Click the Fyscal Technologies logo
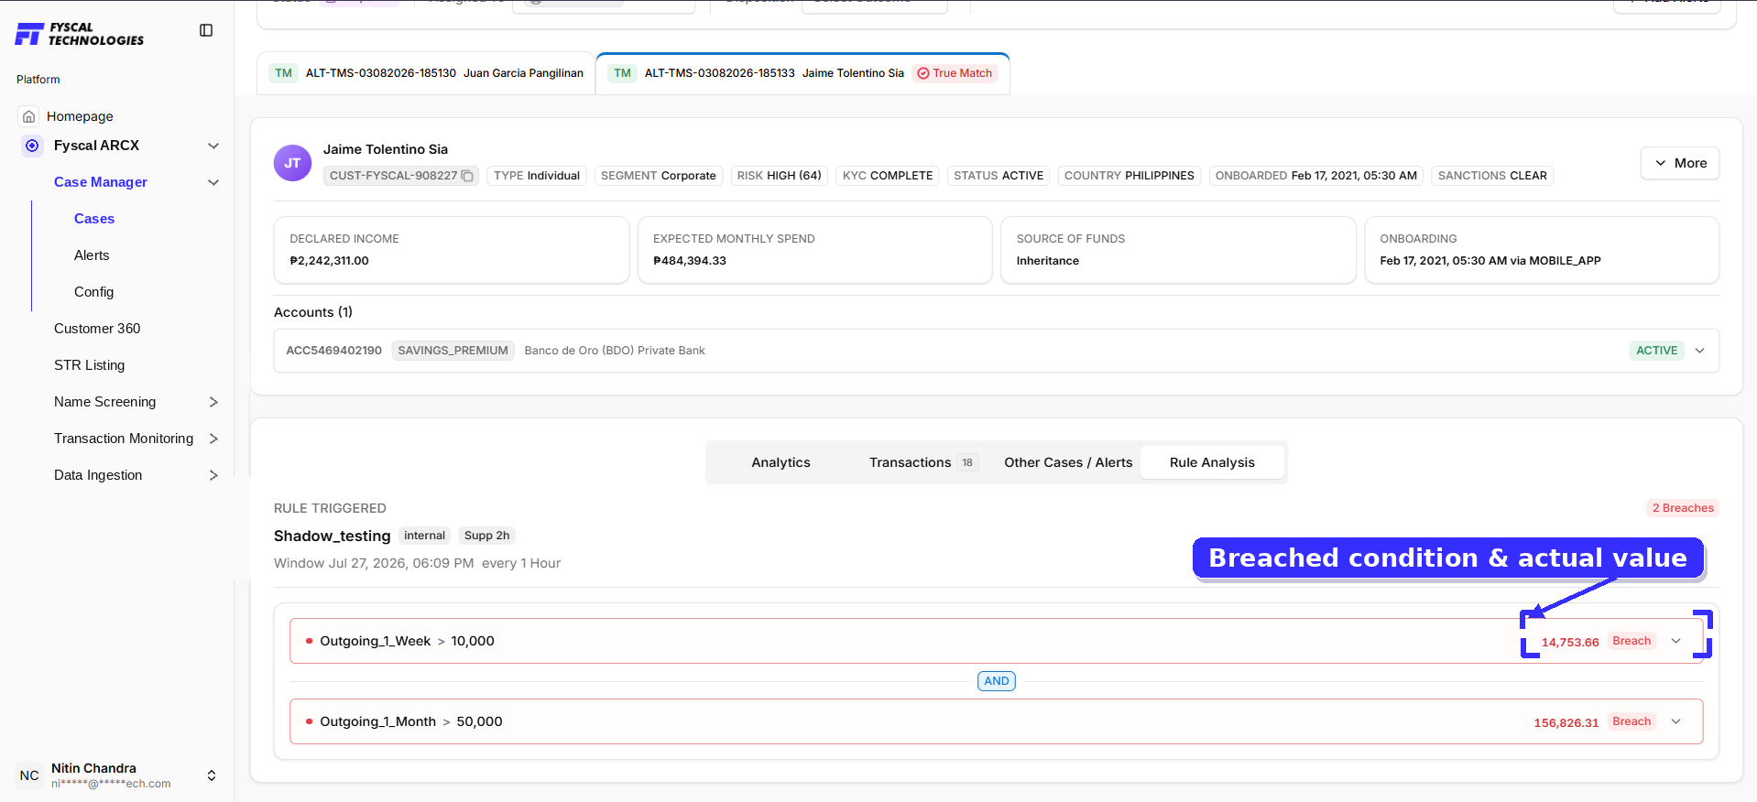1757x802 pixels. (x=80, y=34)
